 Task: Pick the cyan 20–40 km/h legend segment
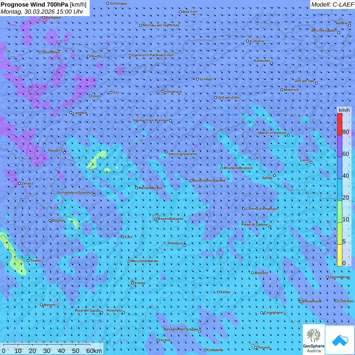click(340, 190)
